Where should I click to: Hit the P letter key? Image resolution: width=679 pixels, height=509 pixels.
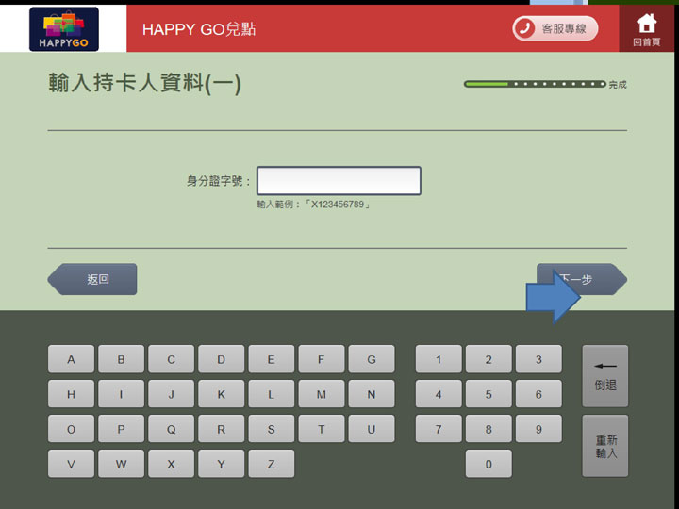pos(122,429)
